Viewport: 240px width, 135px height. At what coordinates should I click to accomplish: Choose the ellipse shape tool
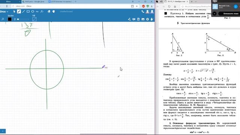[x=33, y=12]
